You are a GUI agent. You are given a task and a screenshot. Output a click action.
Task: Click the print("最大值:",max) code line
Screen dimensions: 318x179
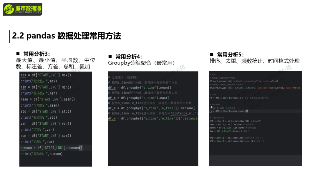click(39, 81)
